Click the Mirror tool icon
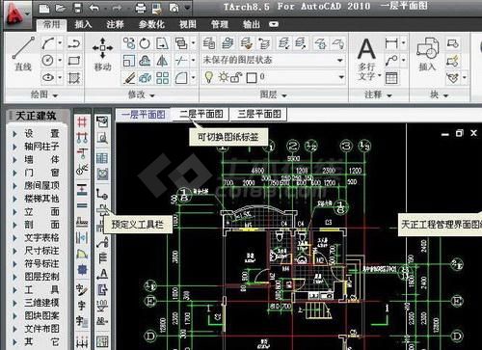This screenshot has height=350, width=482. coord(162,61)
